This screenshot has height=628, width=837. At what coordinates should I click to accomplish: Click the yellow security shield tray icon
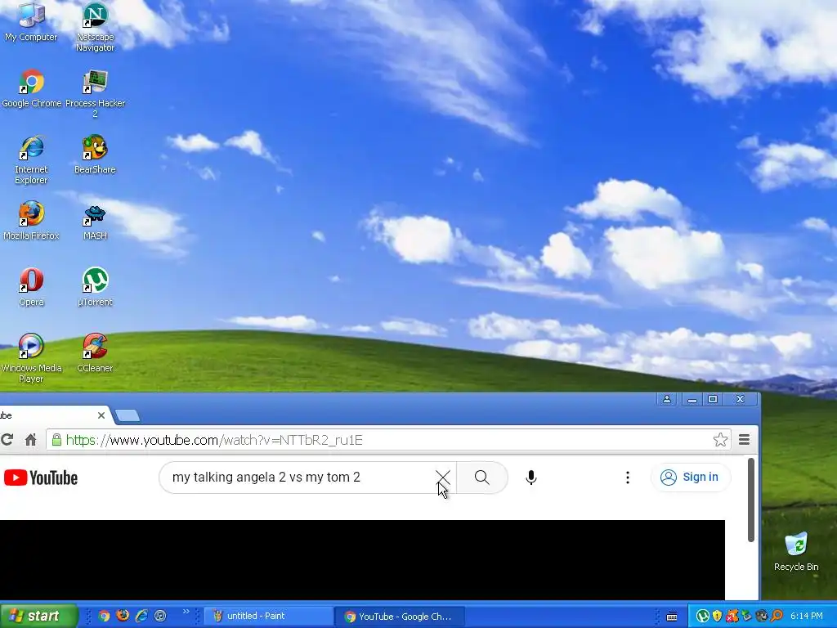click(717, 617)
